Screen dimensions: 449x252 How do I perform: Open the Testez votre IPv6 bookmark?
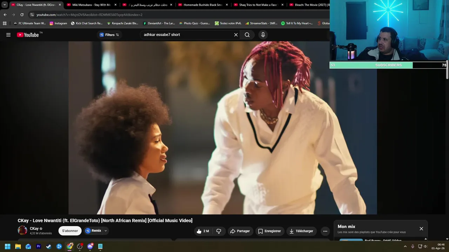click(x=228, y=23)
